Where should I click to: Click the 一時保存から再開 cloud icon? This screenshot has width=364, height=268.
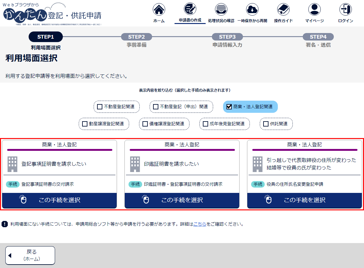tap(252, 10)
